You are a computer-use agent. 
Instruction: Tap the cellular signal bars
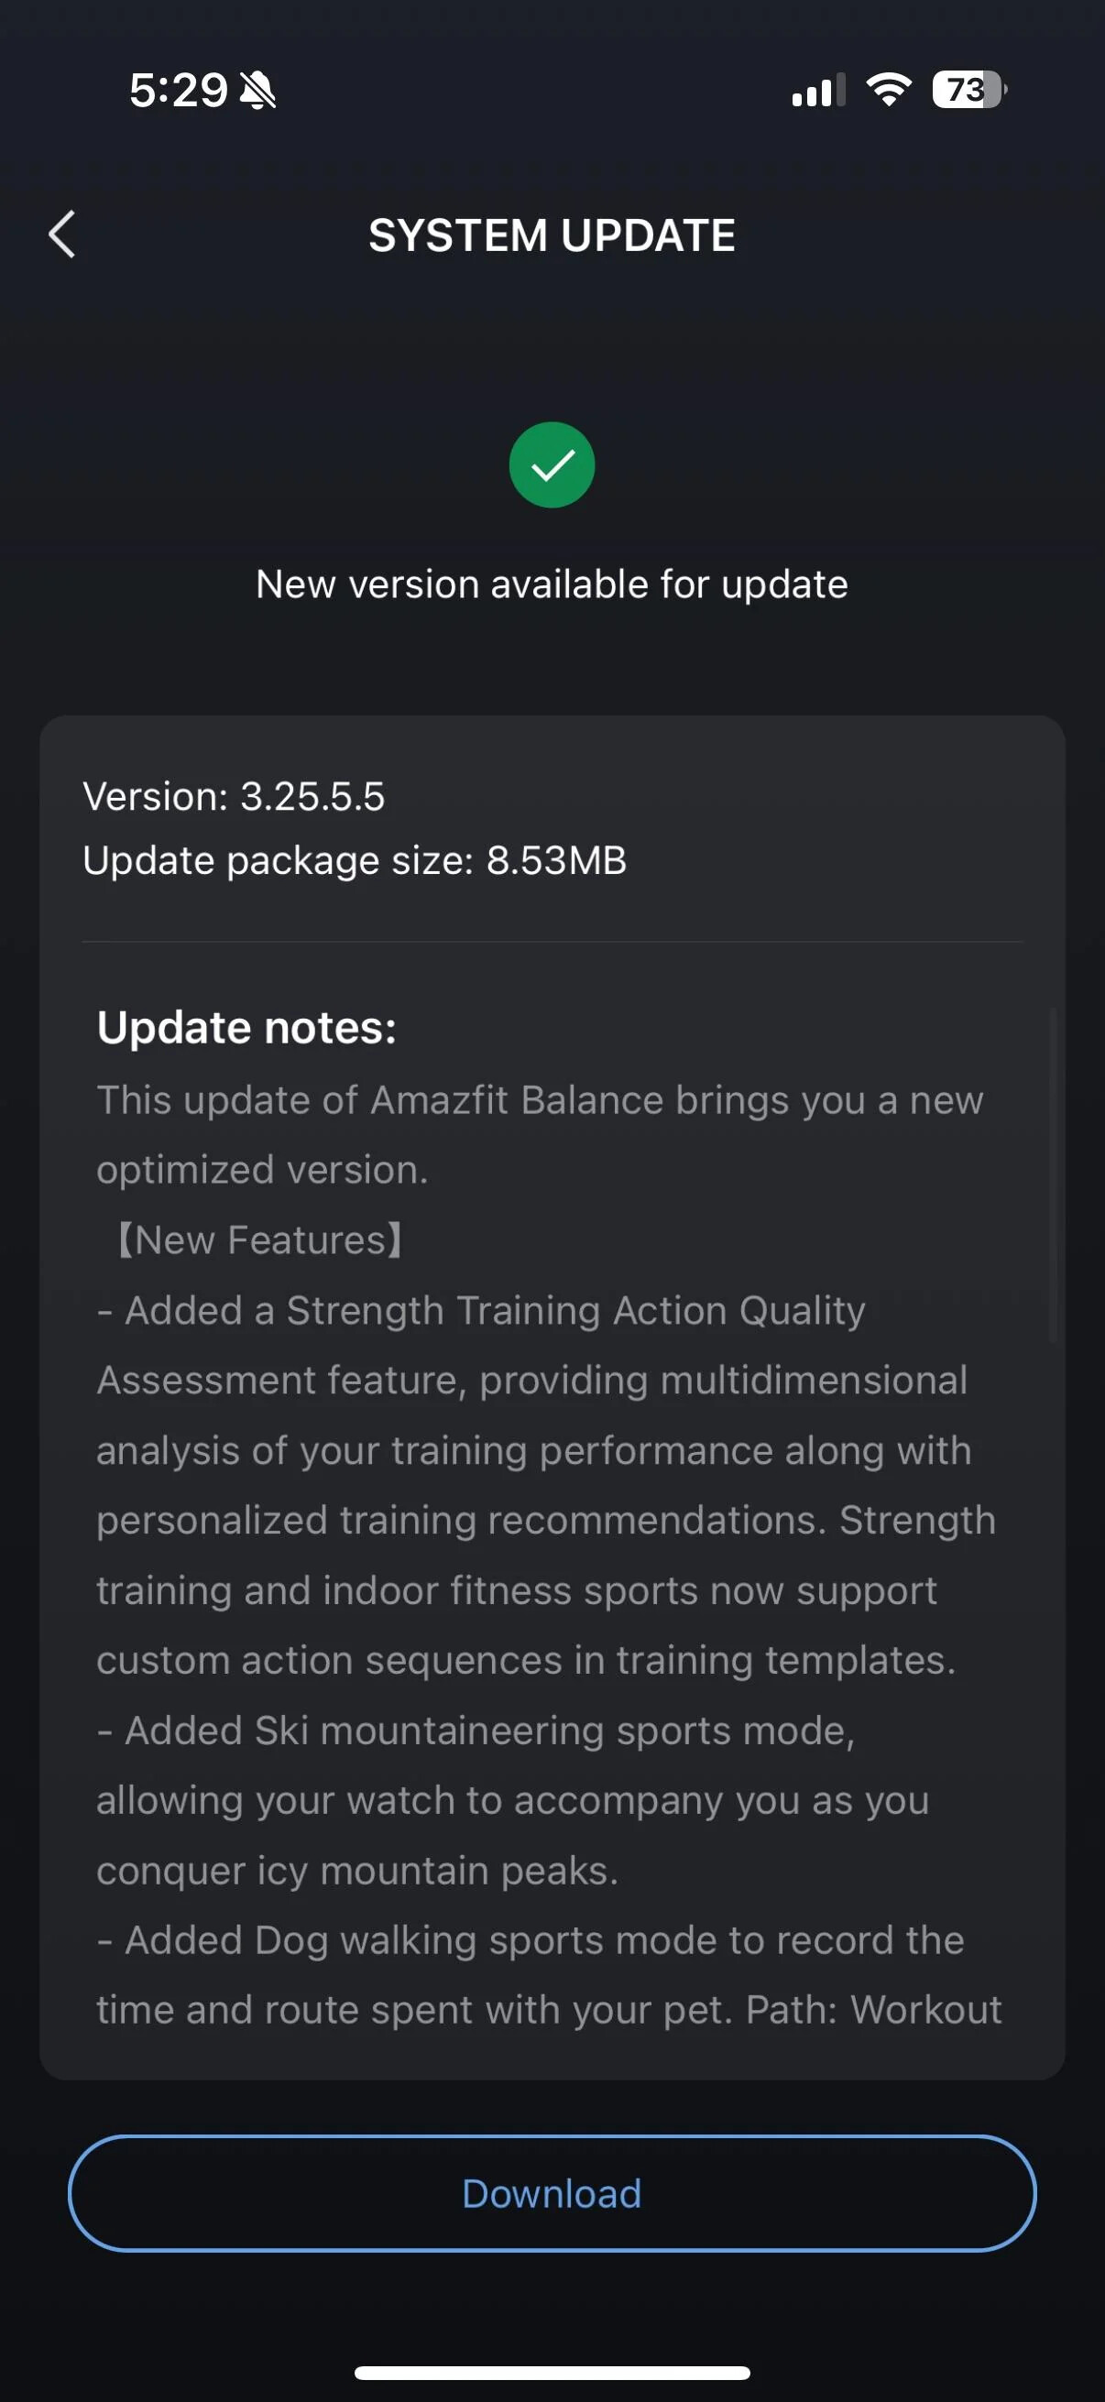(818, 91)
